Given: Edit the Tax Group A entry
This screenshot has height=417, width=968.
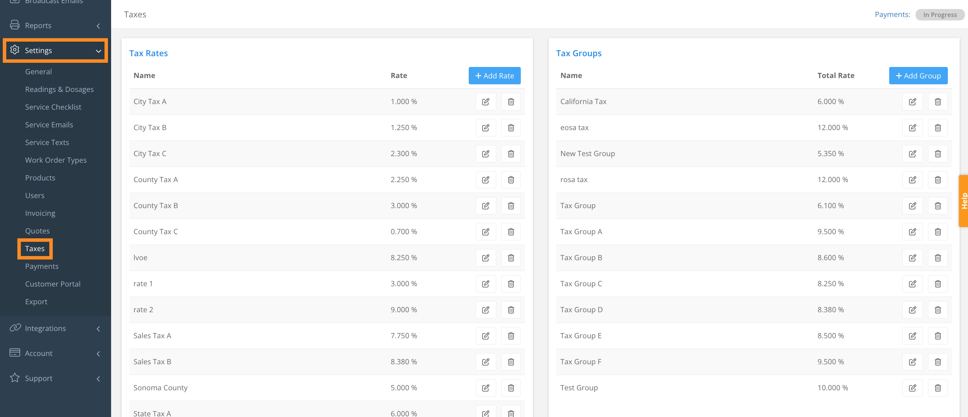Looking at the screenshot, I should 912,232.
